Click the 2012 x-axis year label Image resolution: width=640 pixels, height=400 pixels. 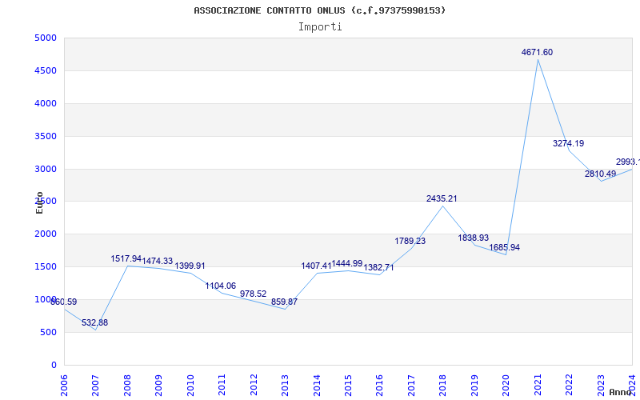tap(253, 386)
